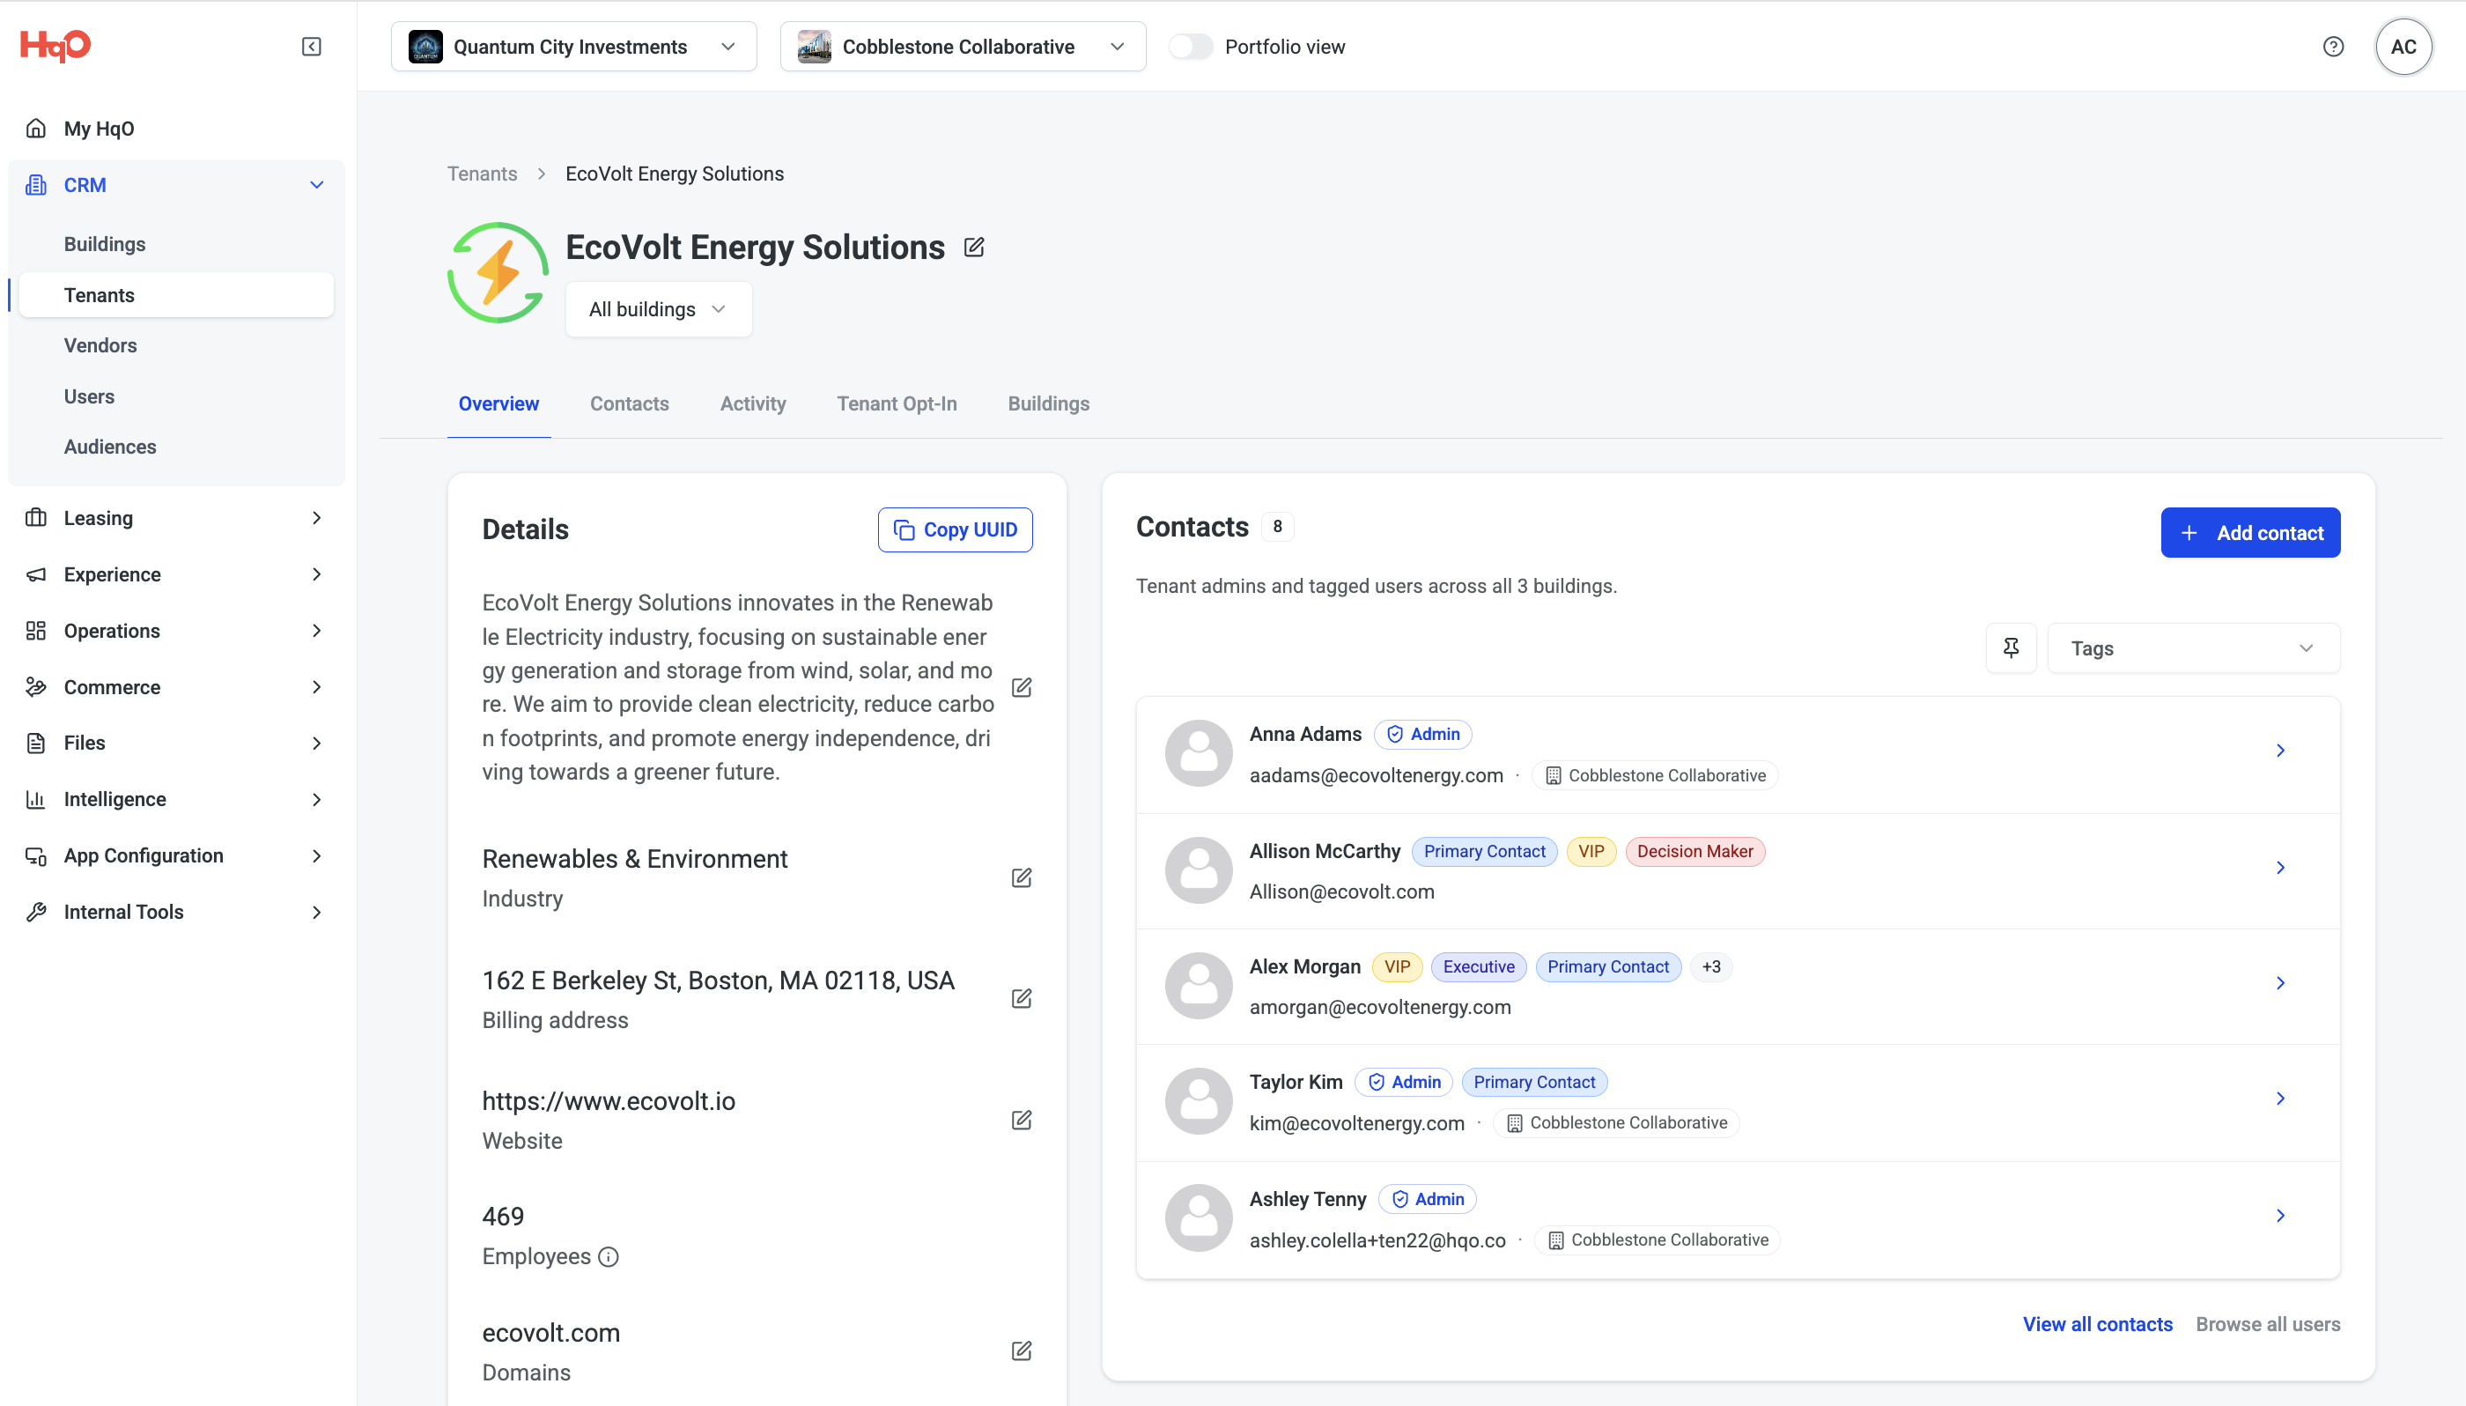Image resolution: width=2466 pixels, height=1406 pixels.
Task: Switch to the Tenant Opt-In tab
Action: pos(897,403)
